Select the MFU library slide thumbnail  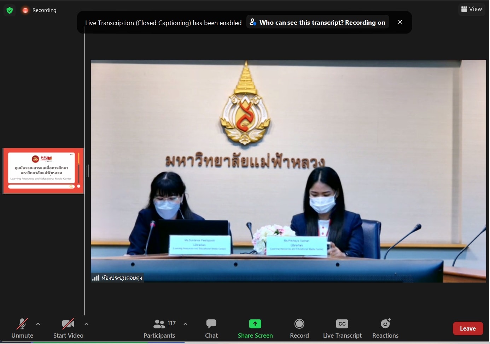pyautogui.click(x=43, y=171)
